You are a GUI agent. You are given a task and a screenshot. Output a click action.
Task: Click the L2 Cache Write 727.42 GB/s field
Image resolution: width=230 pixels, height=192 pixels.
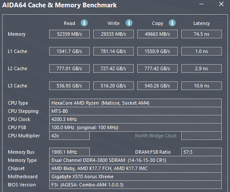[113, 68]
